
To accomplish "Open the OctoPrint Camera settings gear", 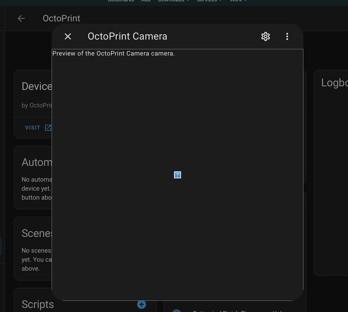I will click(265, 36).
